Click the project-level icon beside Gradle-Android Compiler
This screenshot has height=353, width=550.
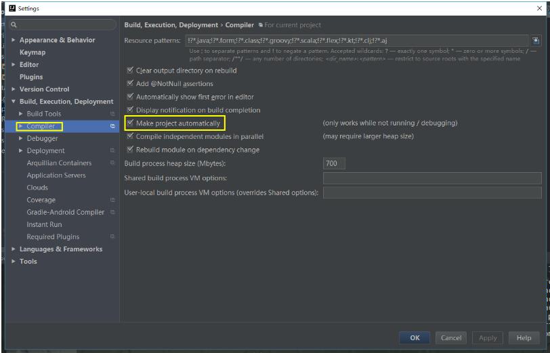(x=112, y=212)
